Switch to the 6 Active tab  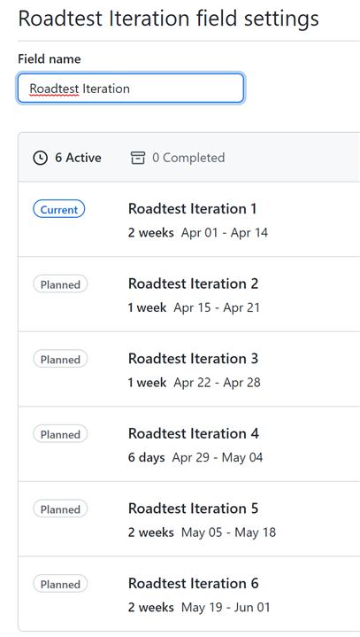pyautogui.click(x=67, y=158)
